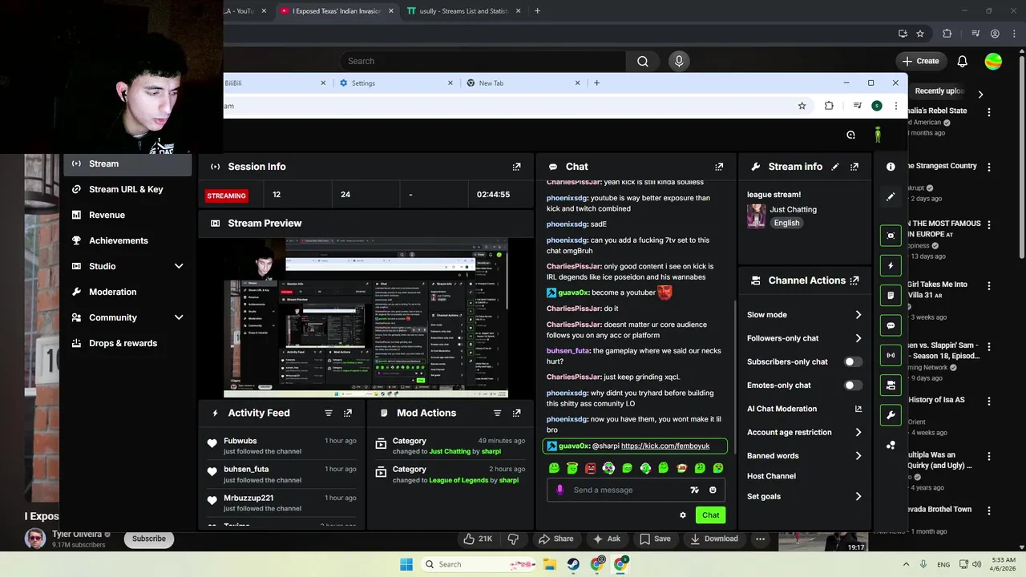Screen dimensions: 1026x577
Task: Save the YouTube video to playlist
Action: [655, 539]
